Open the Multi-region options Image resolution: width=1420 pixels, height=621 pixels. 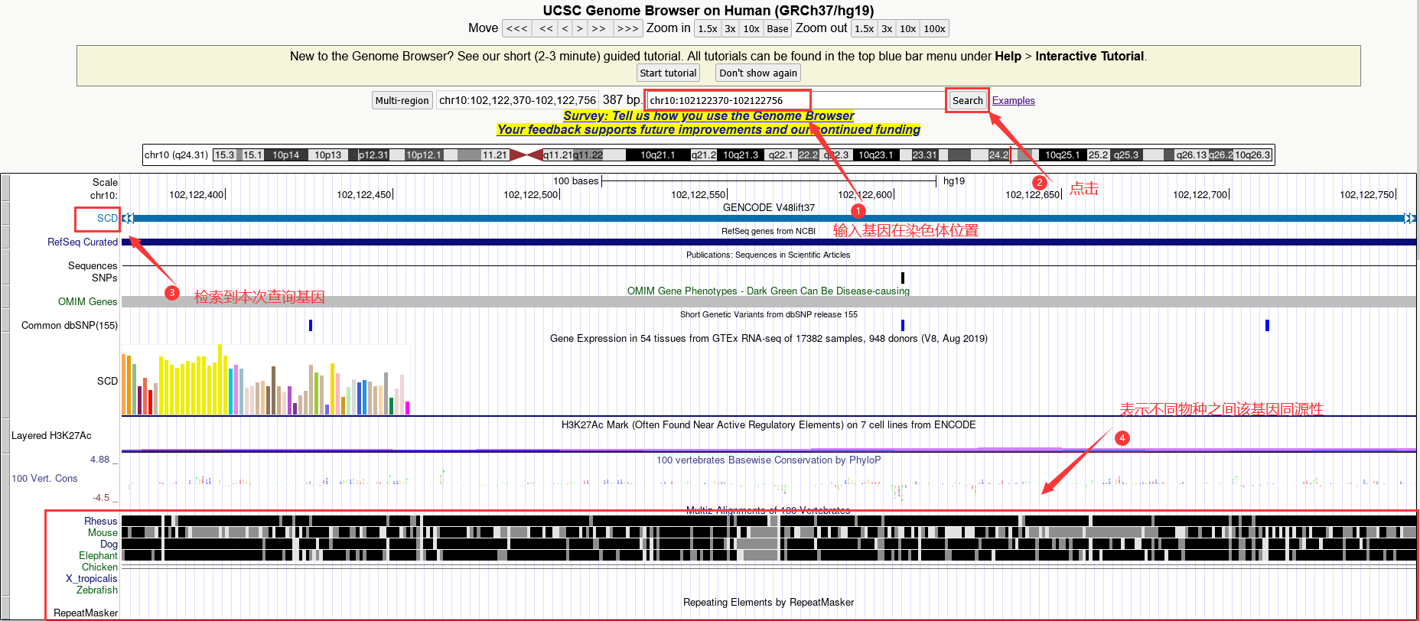coord(402,101)
